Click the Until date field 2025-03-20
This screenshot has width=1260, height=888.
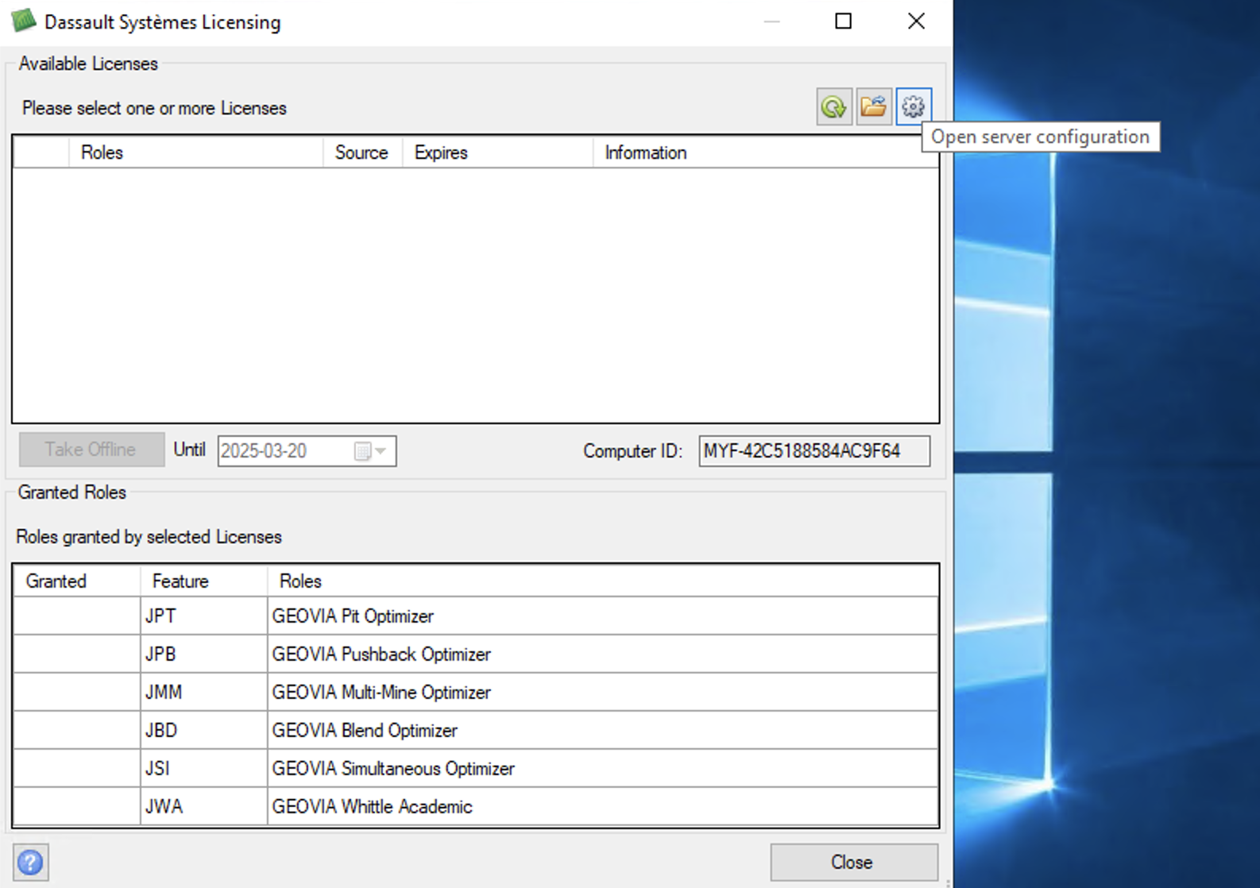pyautogui.click(x=307, y=451)
